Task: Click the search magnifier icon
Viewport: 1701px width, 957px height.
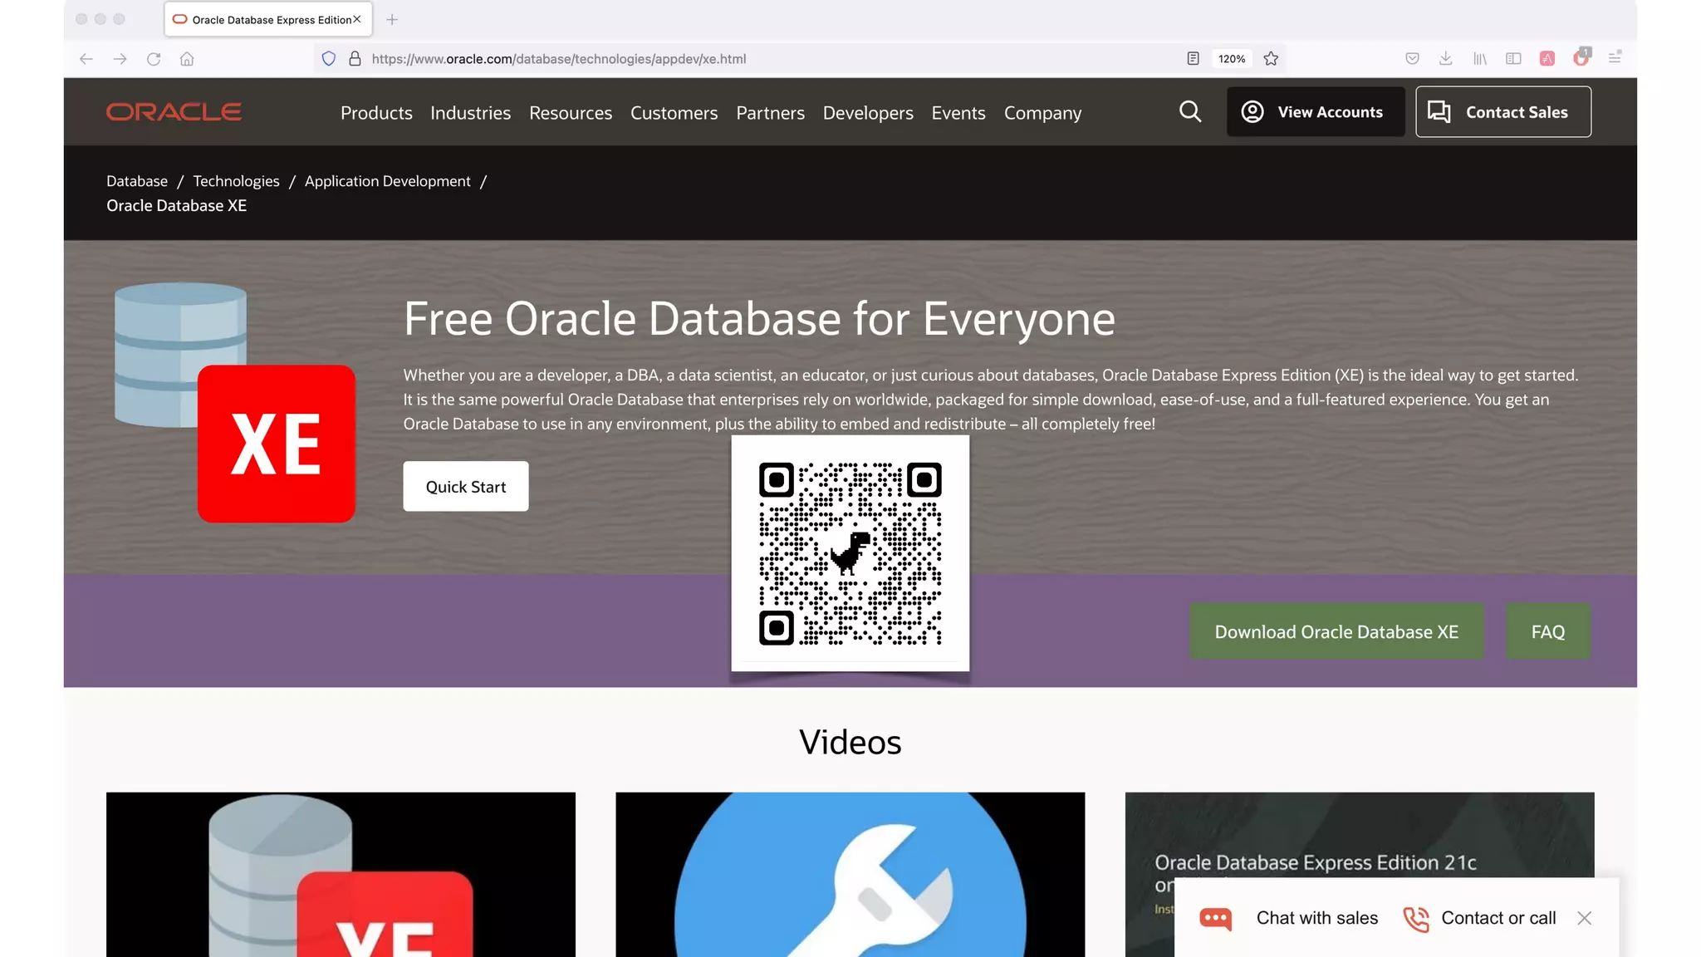Action: point(1190,112)
